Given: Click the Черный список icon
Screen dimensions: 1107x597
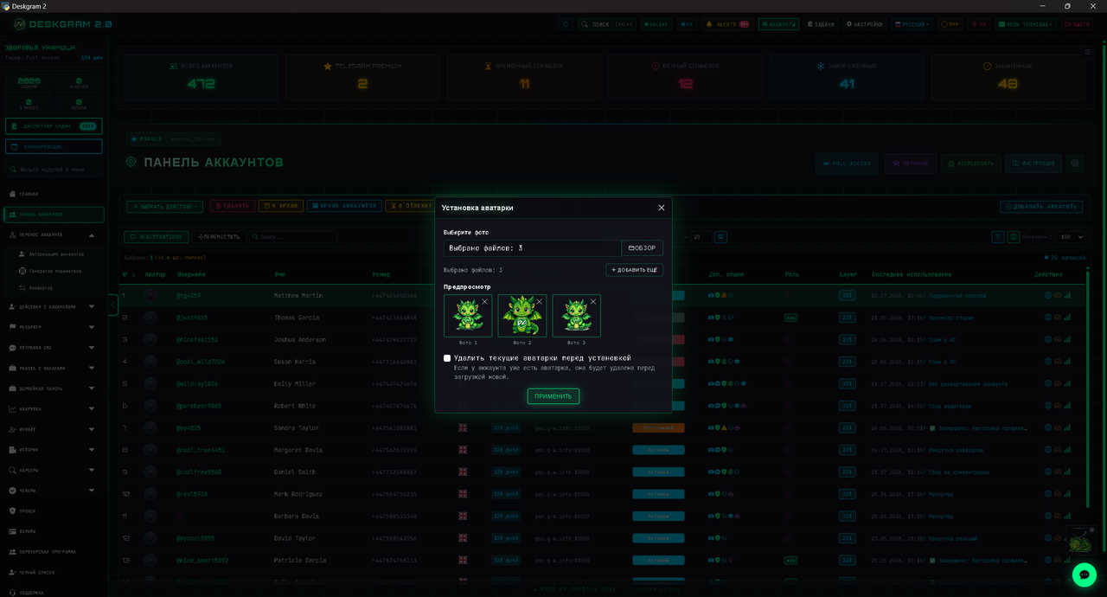Looking at the screenshot, I should click(x=12, y=572).
